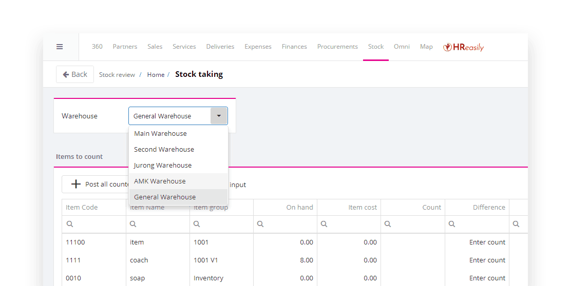This screenshot has width=570, height=286.
Task: Toggle the Warehouse dropdown arrow
Action: [x=219, y=116]
